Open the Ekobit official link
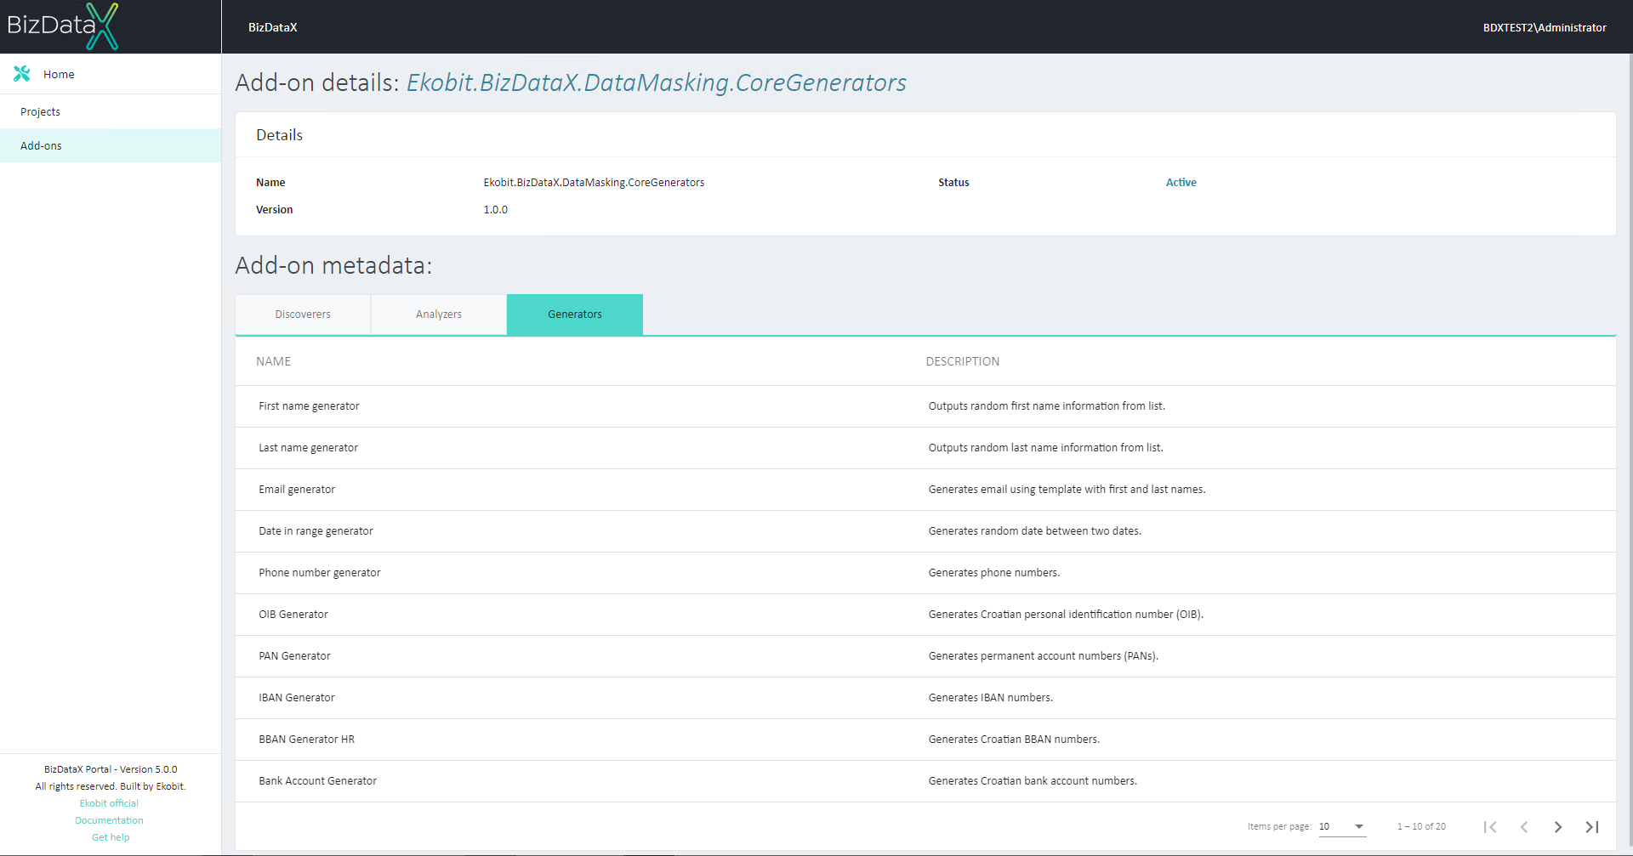Image resolution: width=1633 pixels, height=856 pixels. click(109, 803)
